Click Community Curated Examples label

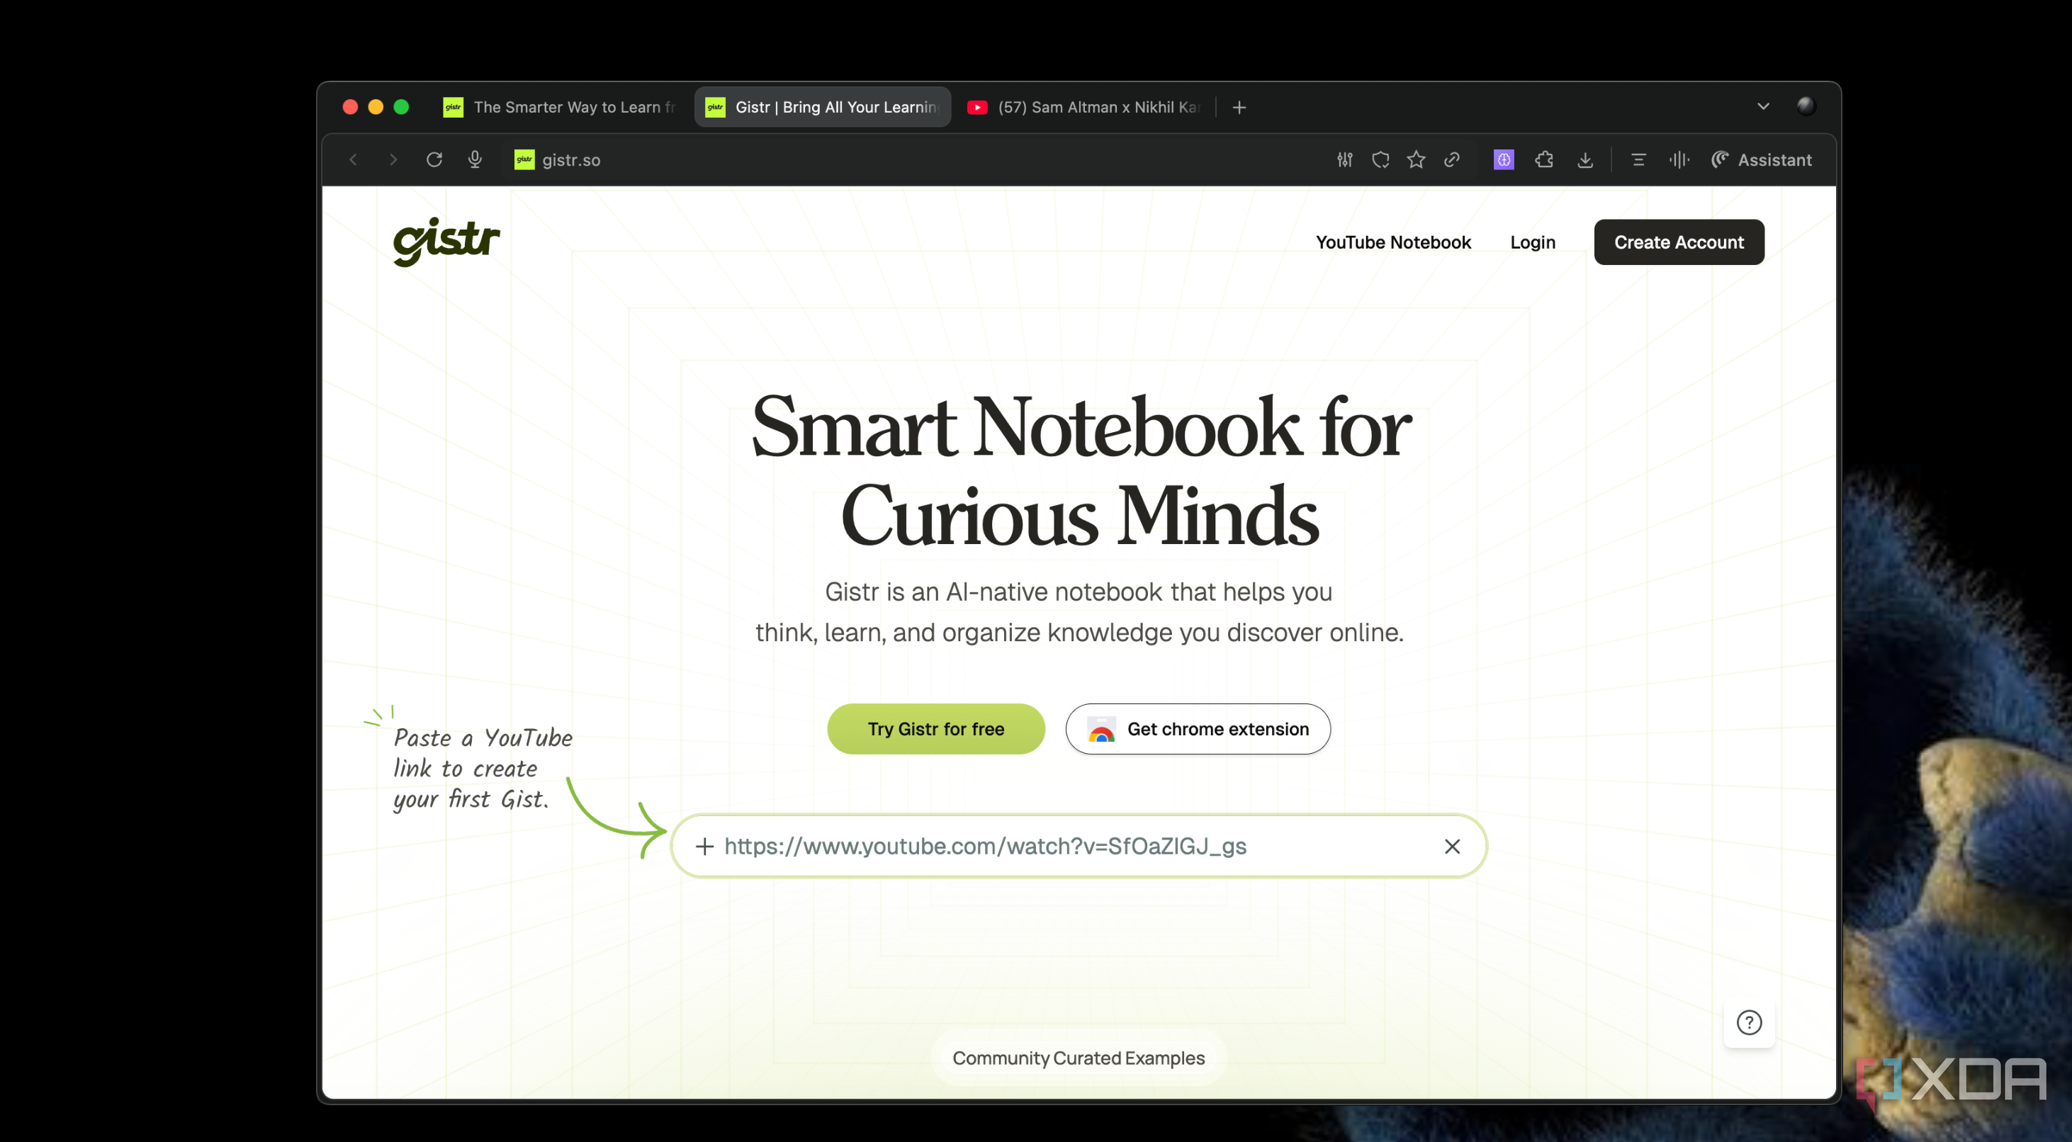coord(1079,1058)
